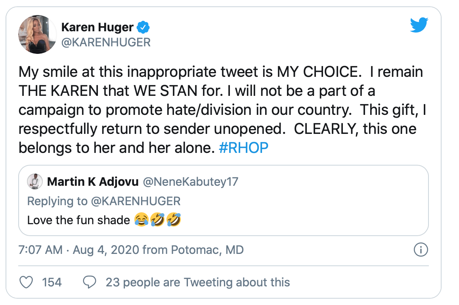Like the tweet with heart icon
459x305 pixels.
point(26,282)
